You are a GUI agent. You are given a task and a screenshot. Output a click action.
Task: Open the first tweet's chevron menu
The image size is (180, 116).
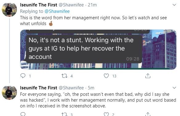(174, 5)
